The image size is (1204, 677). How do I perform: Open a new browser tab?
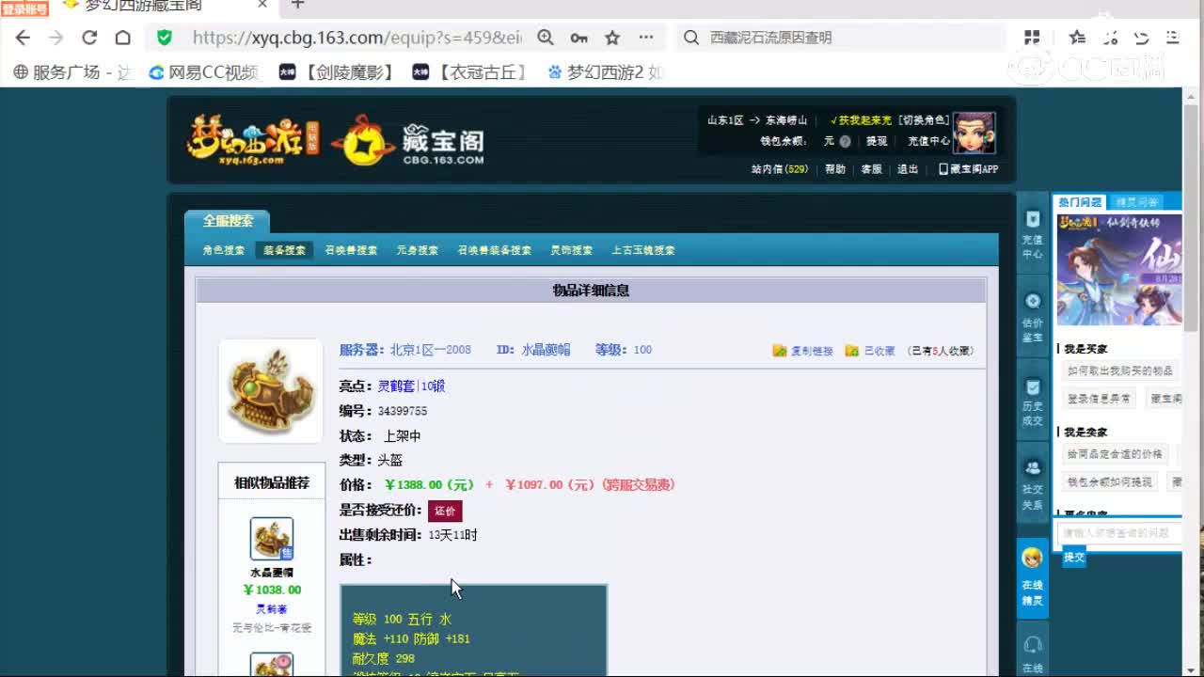pyautogui.click(x=297, y=5)
